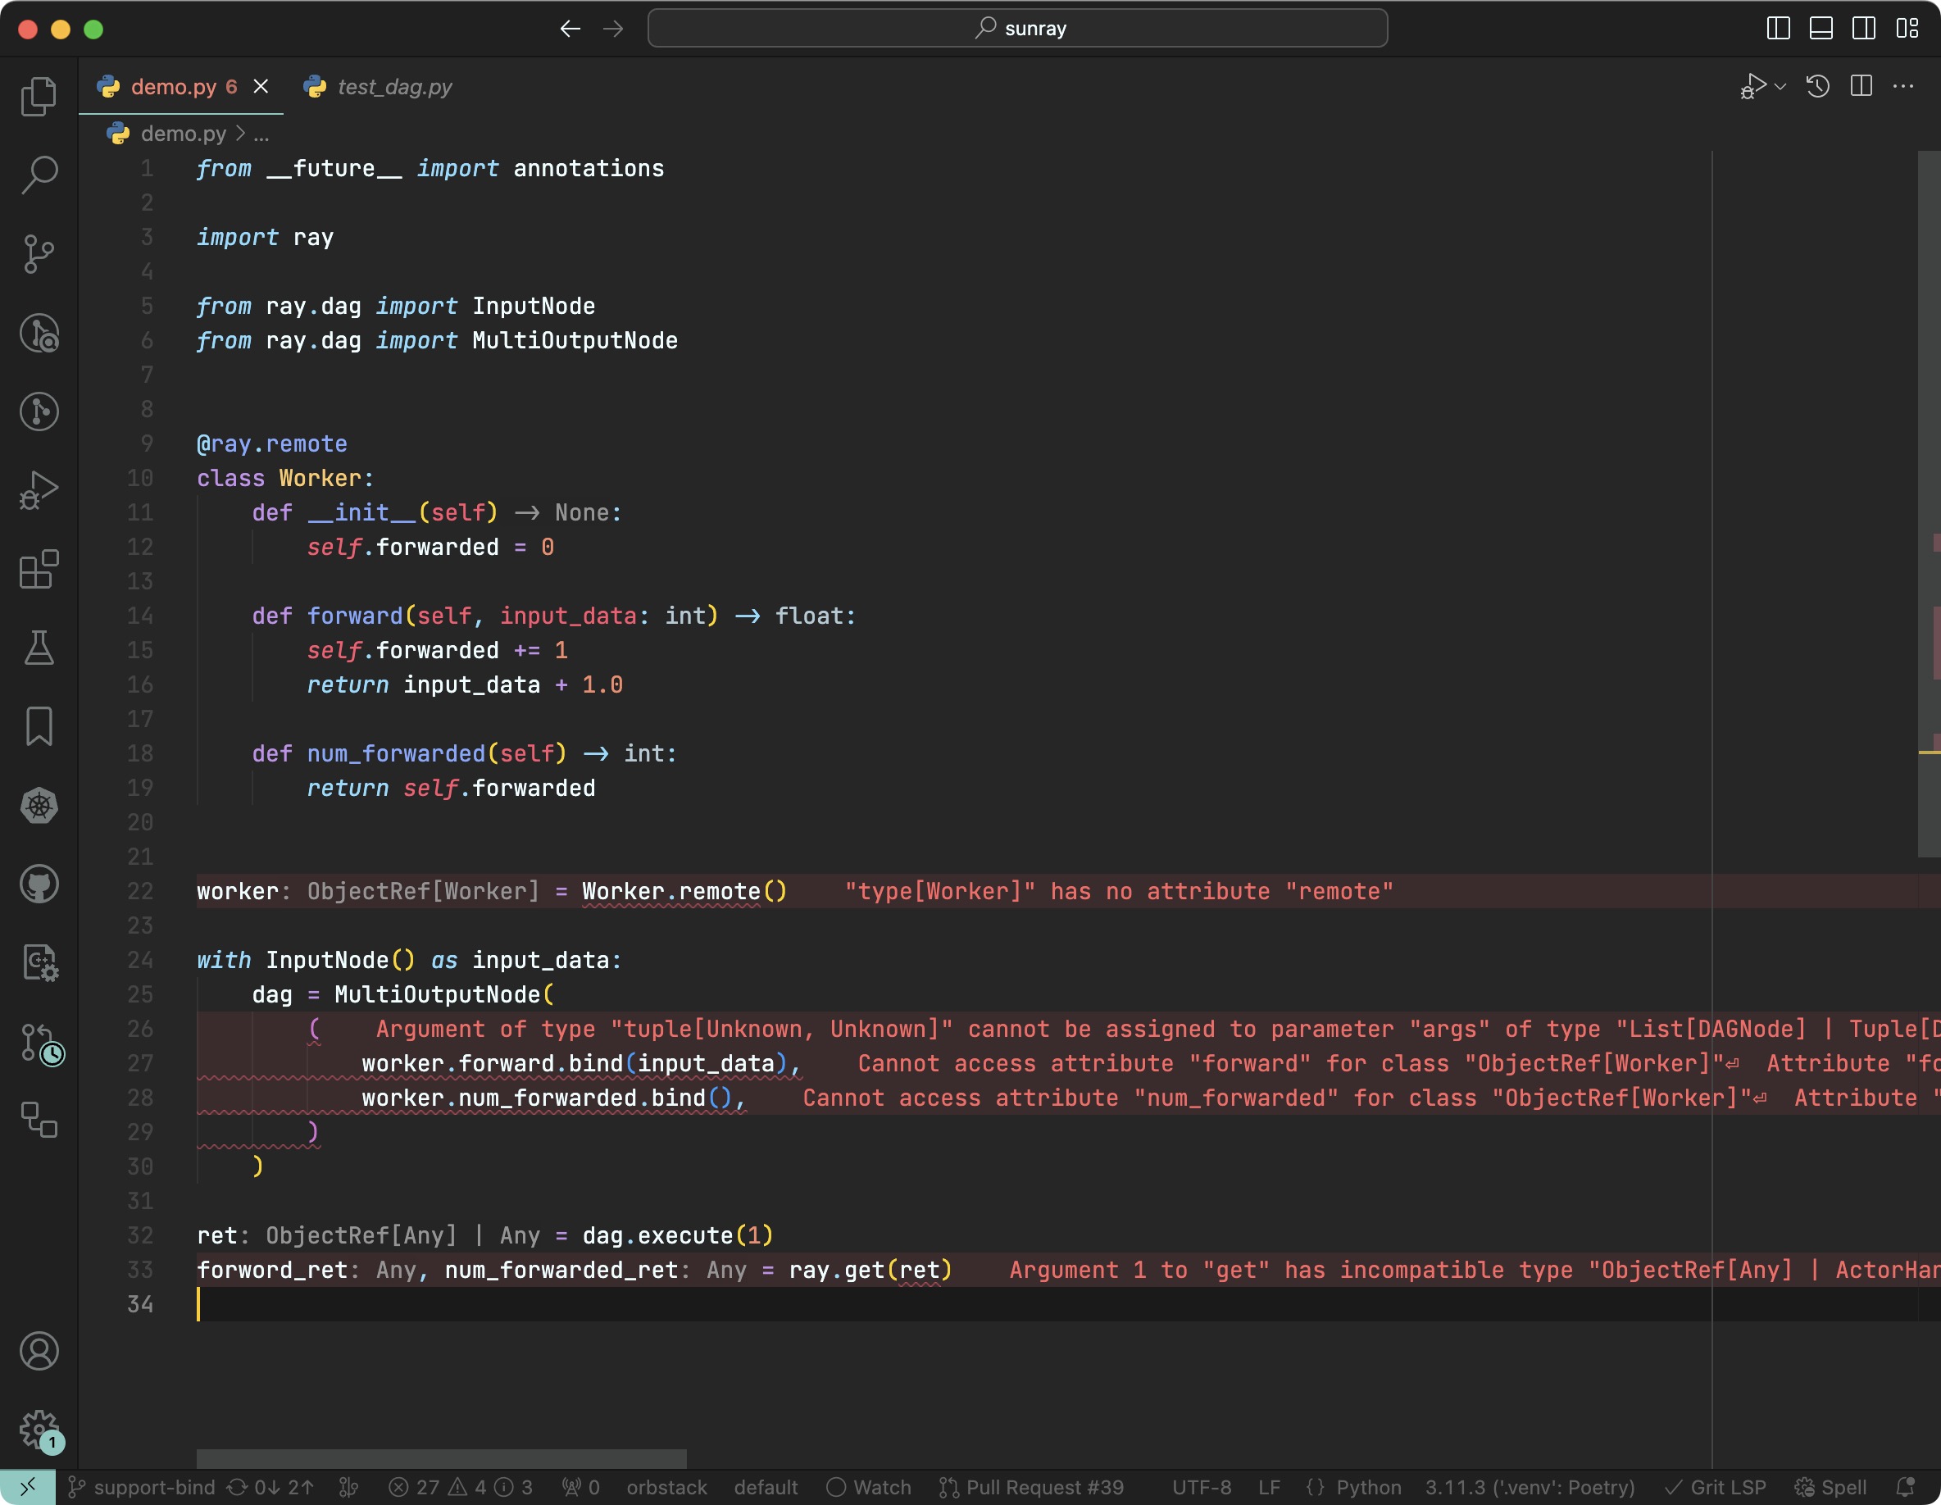This screenshot has height=1505, width=1941.
Task: Click Pull Request #39 in status bar
Action: pos(1032,1487)
